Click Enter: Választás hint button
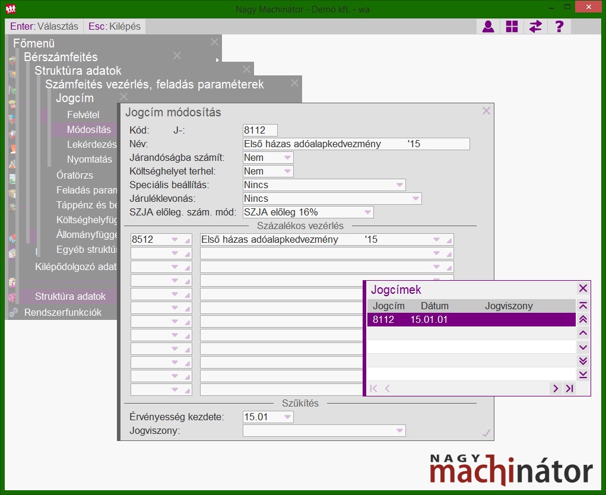This screenshot has width=606, height=495. [x=44, y=26]
